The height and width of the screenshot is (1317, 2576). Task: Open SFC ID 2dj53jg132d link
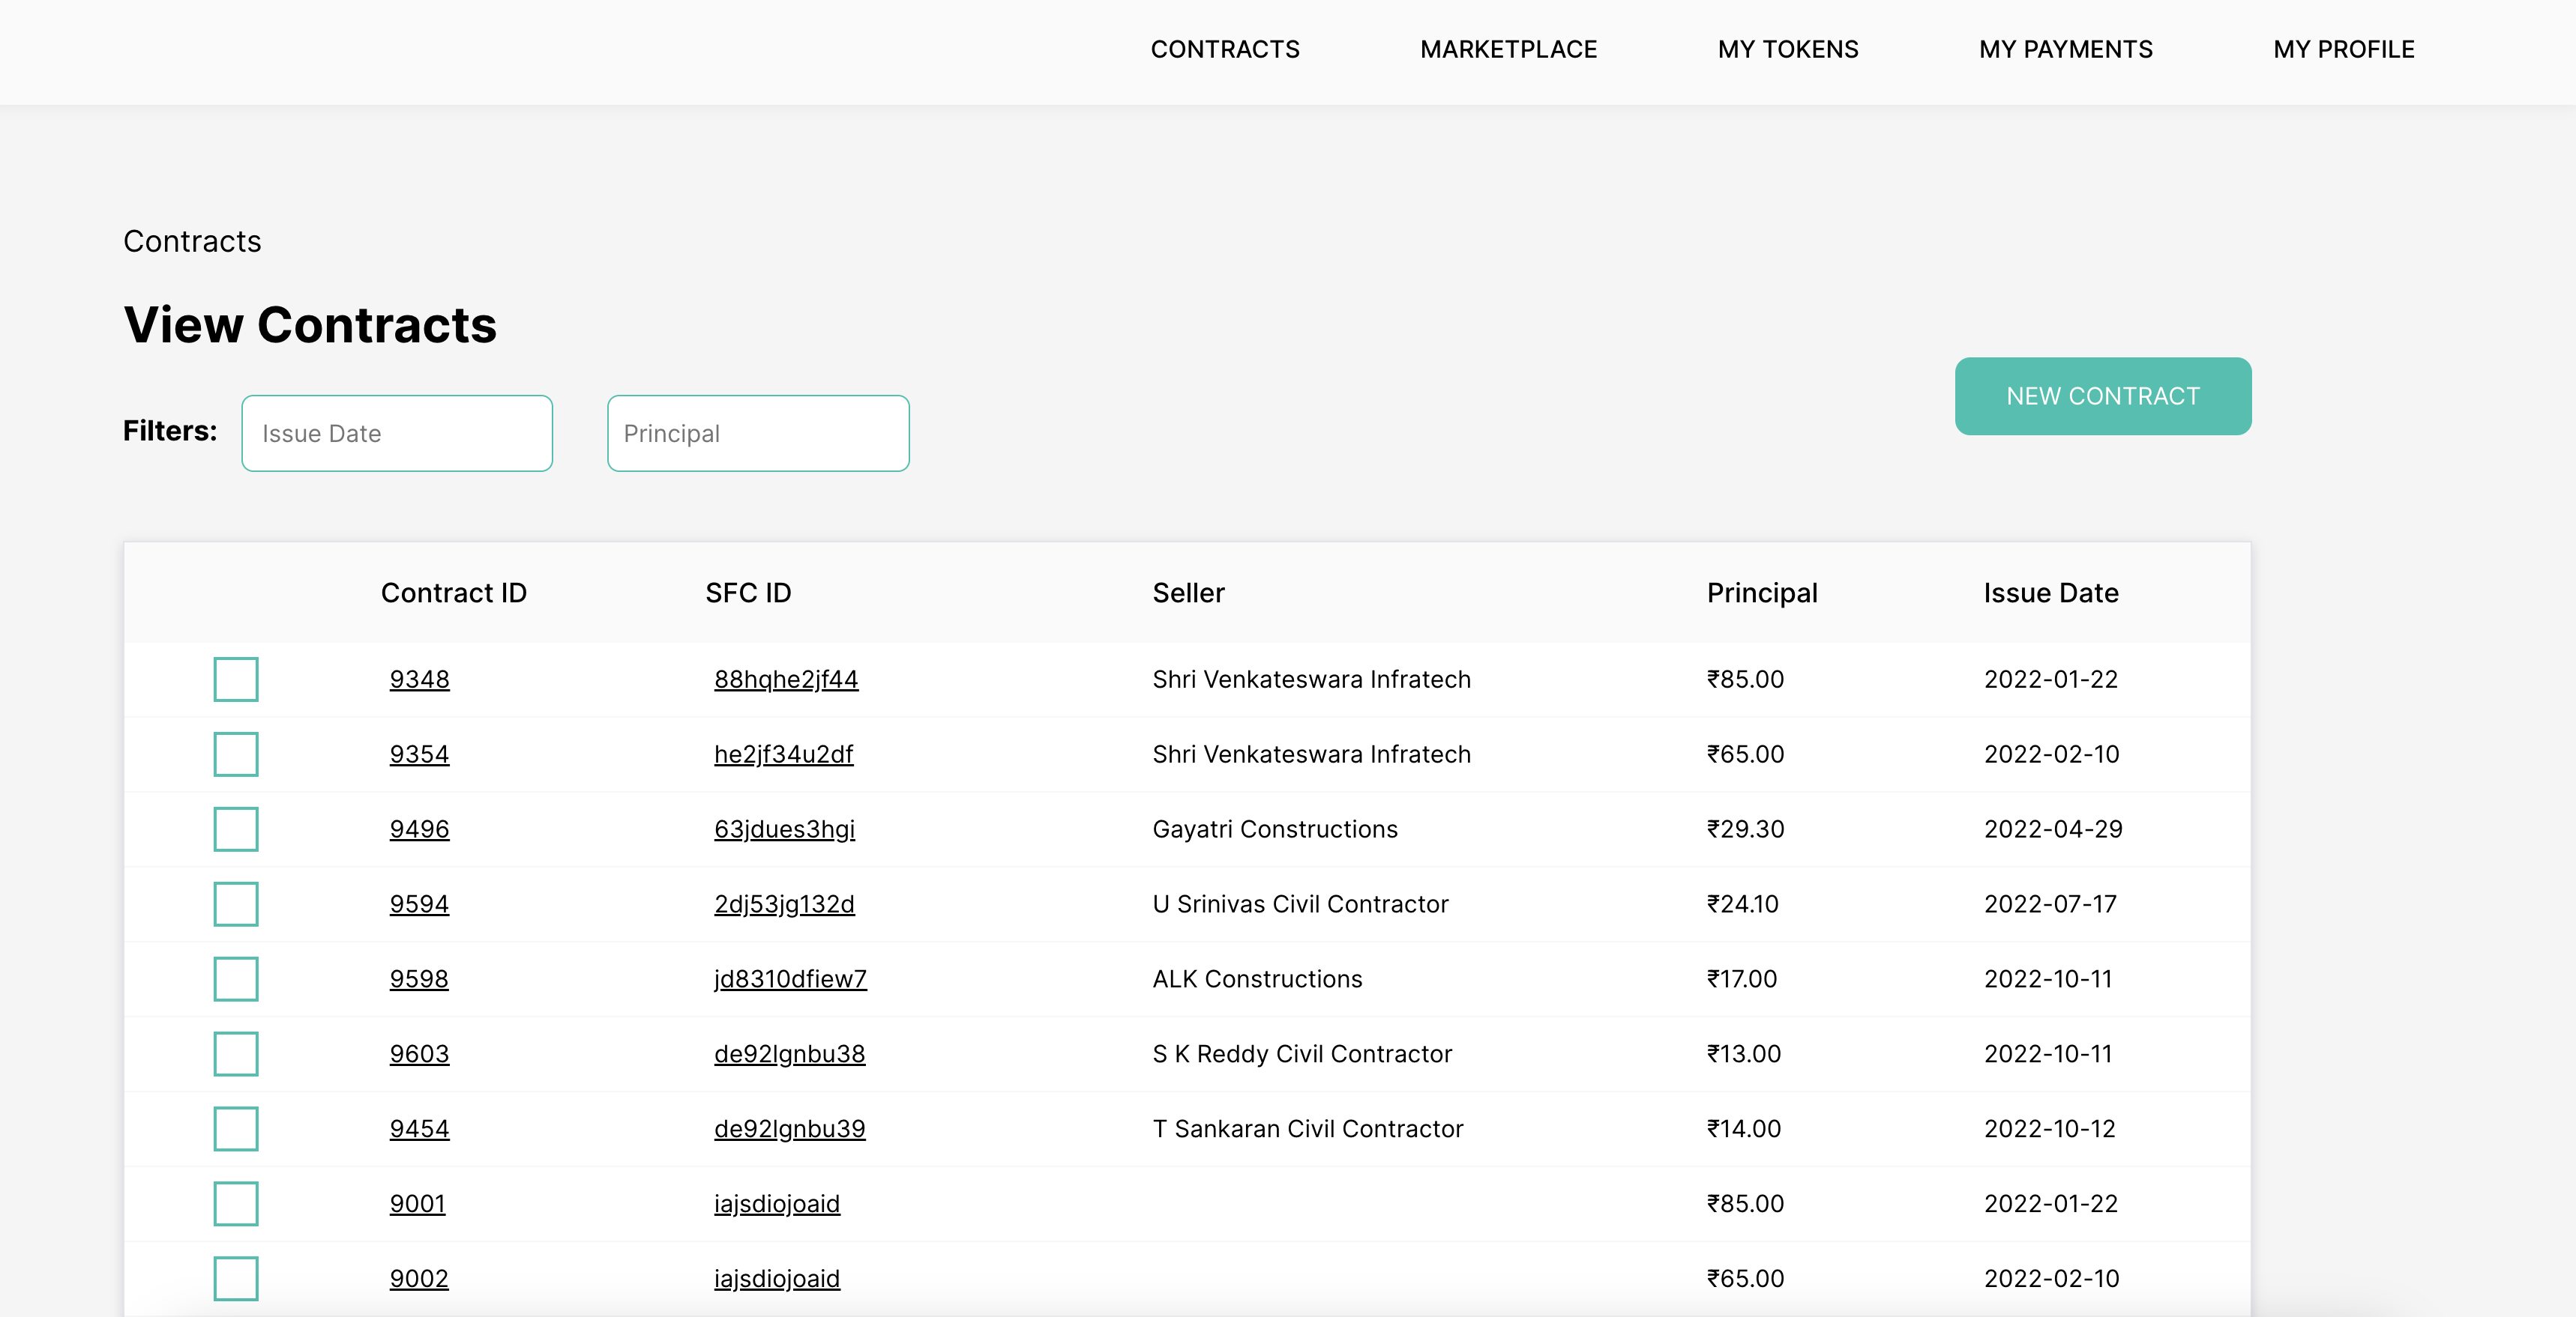[x=784, y=903]
